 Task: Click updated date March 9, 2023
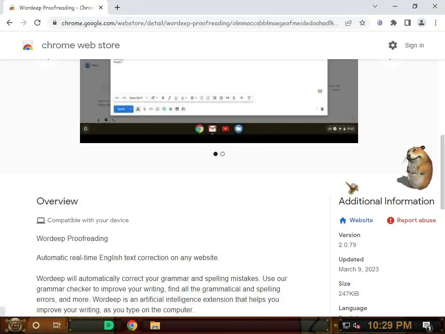pos(359,269)
